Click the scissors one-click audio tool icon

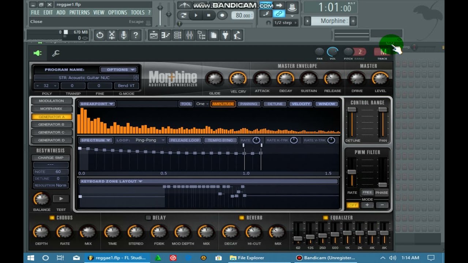pyautogui.click(x=112, y=35)
